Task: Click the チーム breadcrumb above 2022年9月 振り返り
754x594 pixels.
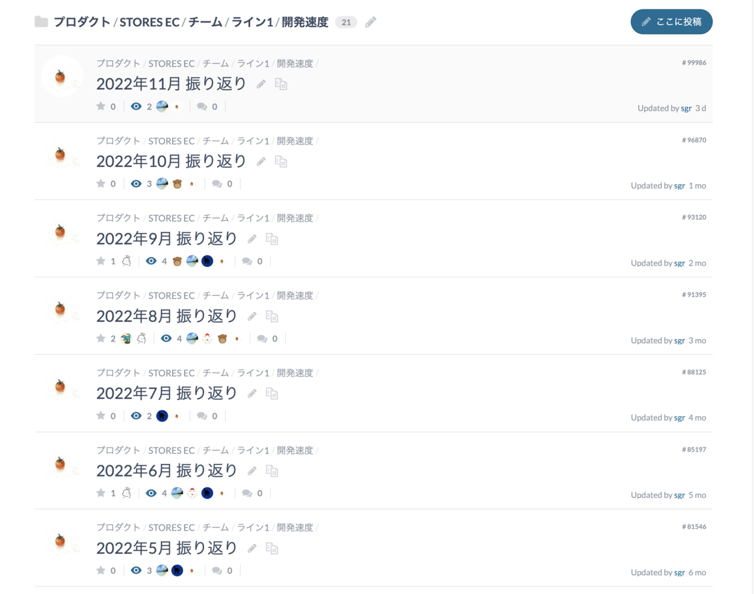Action: click(216, 218)
